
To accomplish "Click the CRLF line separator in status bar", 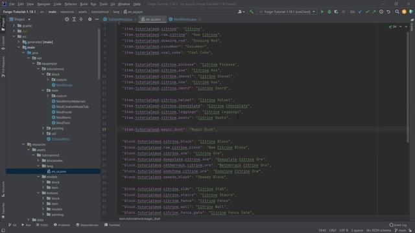I will 333,230.
